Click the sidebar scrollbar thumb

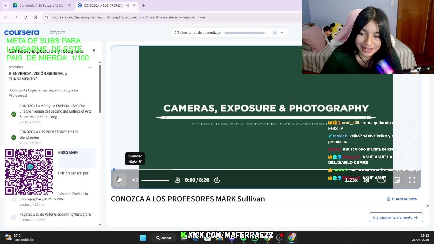[x=100, y=89]
